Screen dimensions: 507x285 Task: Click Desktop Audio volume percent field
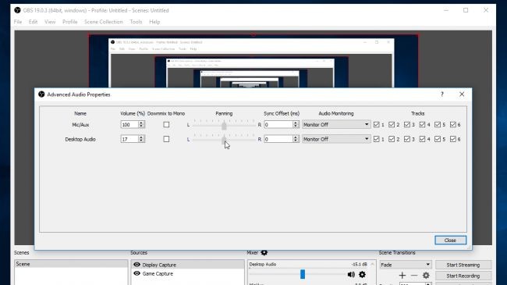coord(129,139)
